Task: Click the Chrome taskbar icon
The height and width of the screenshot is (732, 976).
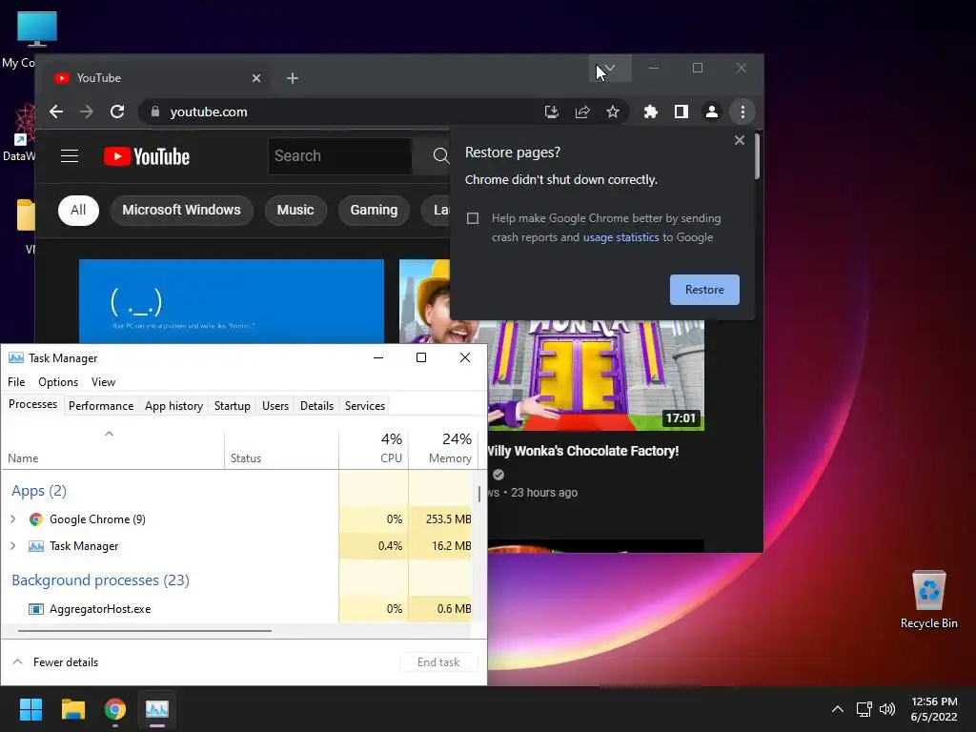Action: 115,709
